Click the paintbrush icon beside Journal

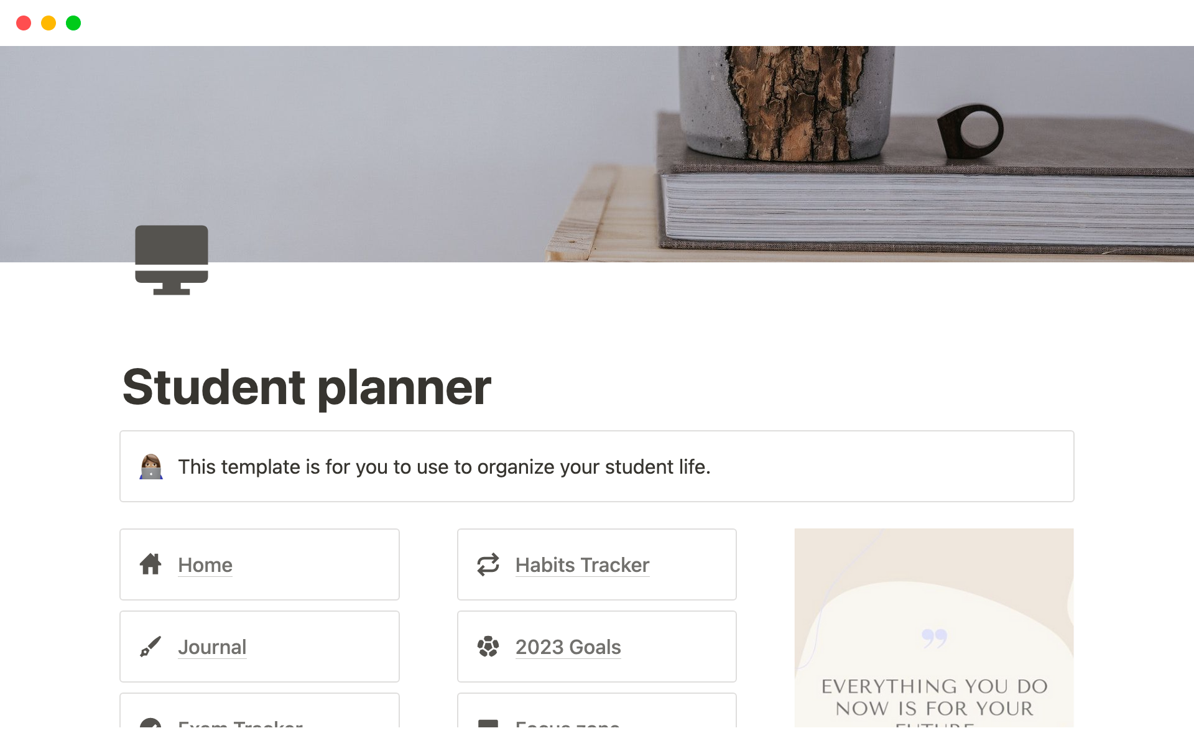[x=150, y=647]
